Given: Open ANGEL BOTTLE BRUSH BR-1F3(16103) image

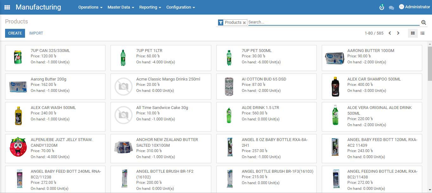Looking at the screenshot, I should [230, 179].
